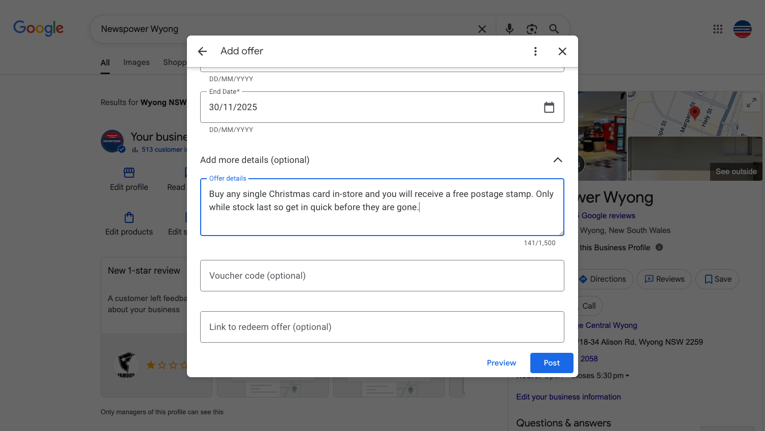Open the Google apps grid

[718, 29]
